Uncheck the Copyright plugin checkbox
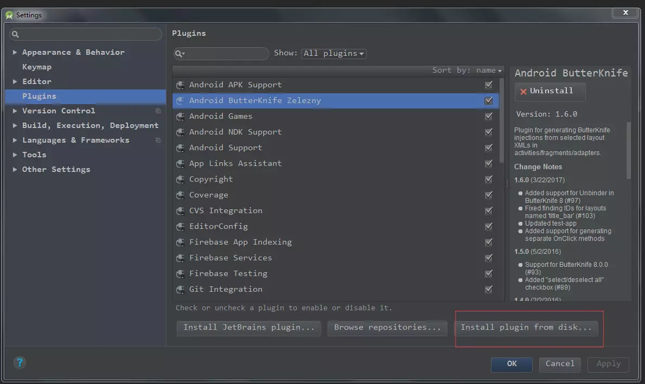The width and height of the screenshot is (645, 384). point(488,180)
